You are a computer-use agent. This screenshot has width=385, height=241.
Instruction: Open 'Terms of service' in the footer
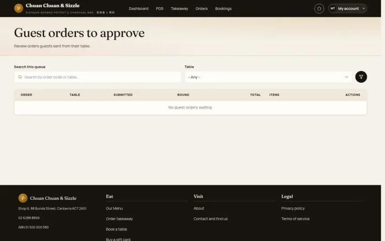click(295, 218)
